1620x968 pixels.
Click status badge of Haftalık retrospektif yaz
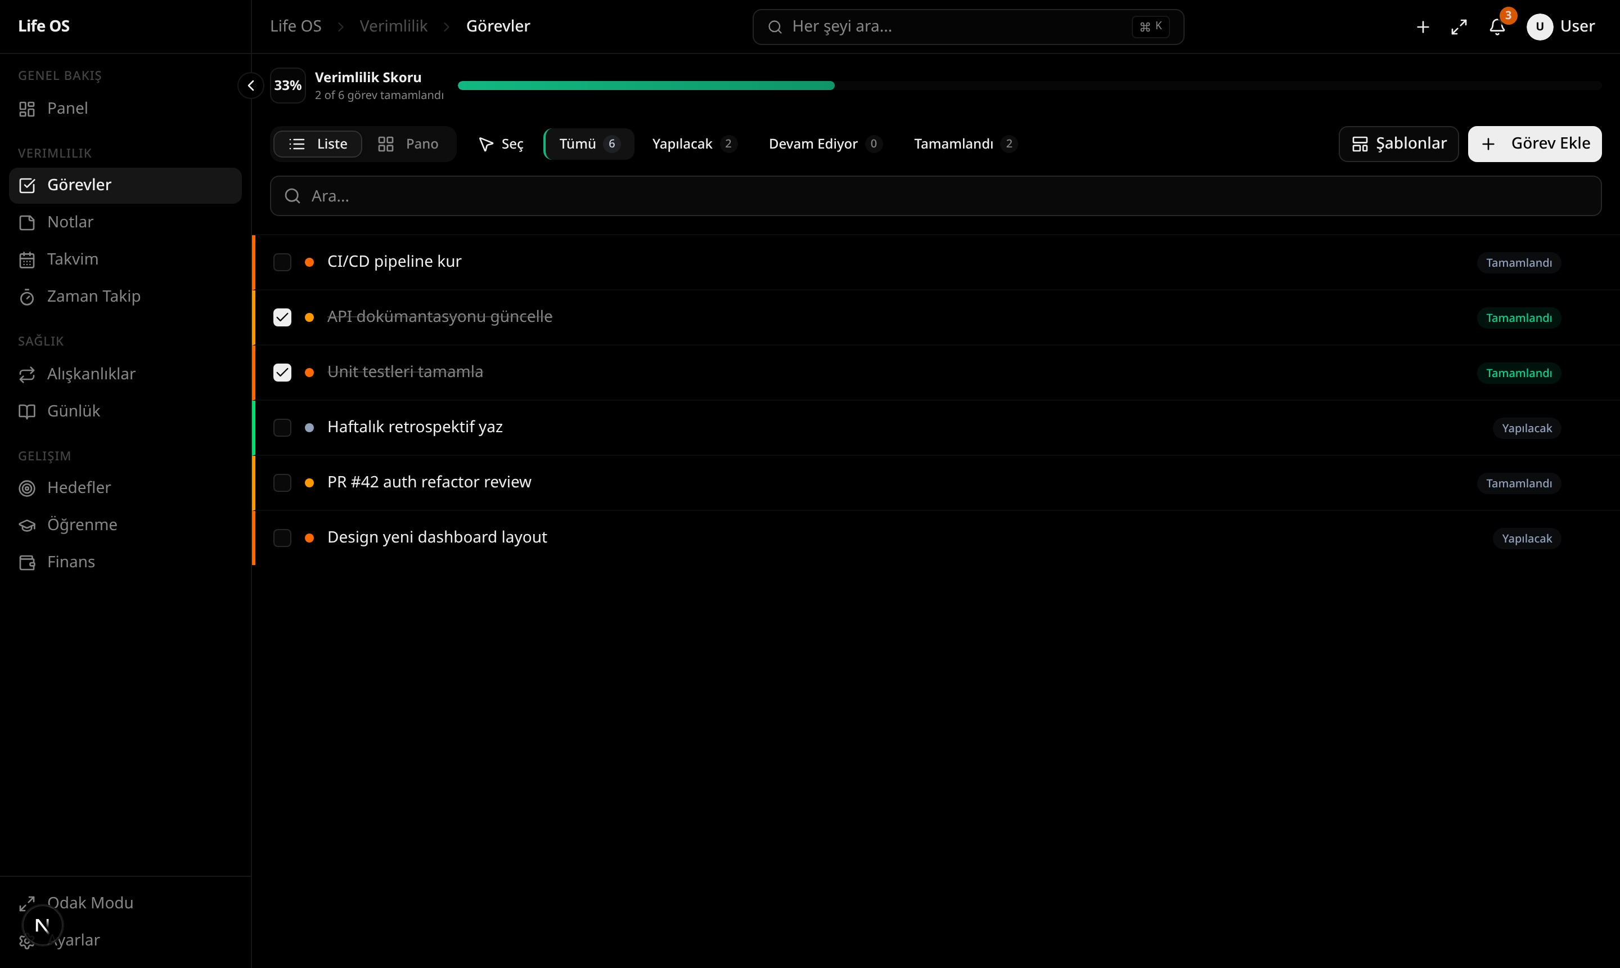coord(1526,428)
